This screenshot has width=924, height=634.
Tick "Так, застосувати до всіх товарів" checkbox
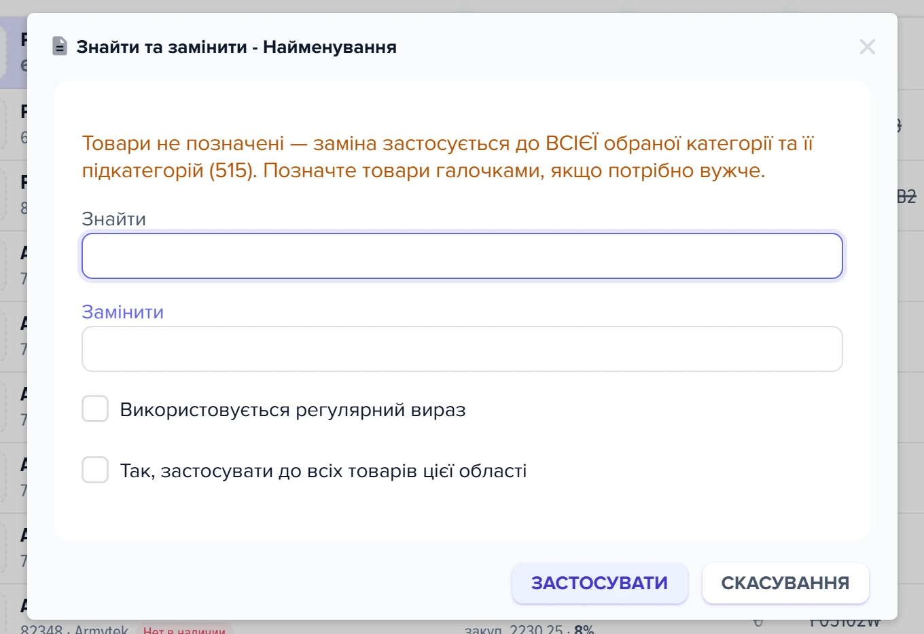tap(95, 470)
